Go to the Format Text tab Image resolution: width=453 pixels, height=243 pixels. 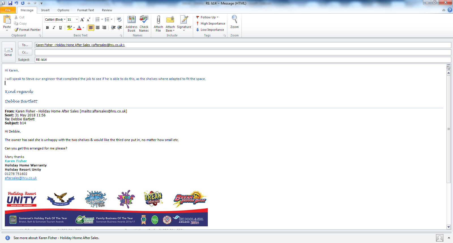tap(86, 10)
